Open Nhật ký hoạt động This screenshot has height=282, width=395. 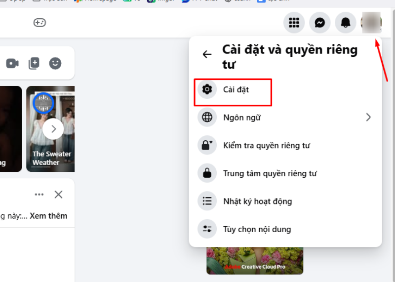point(285,201)
